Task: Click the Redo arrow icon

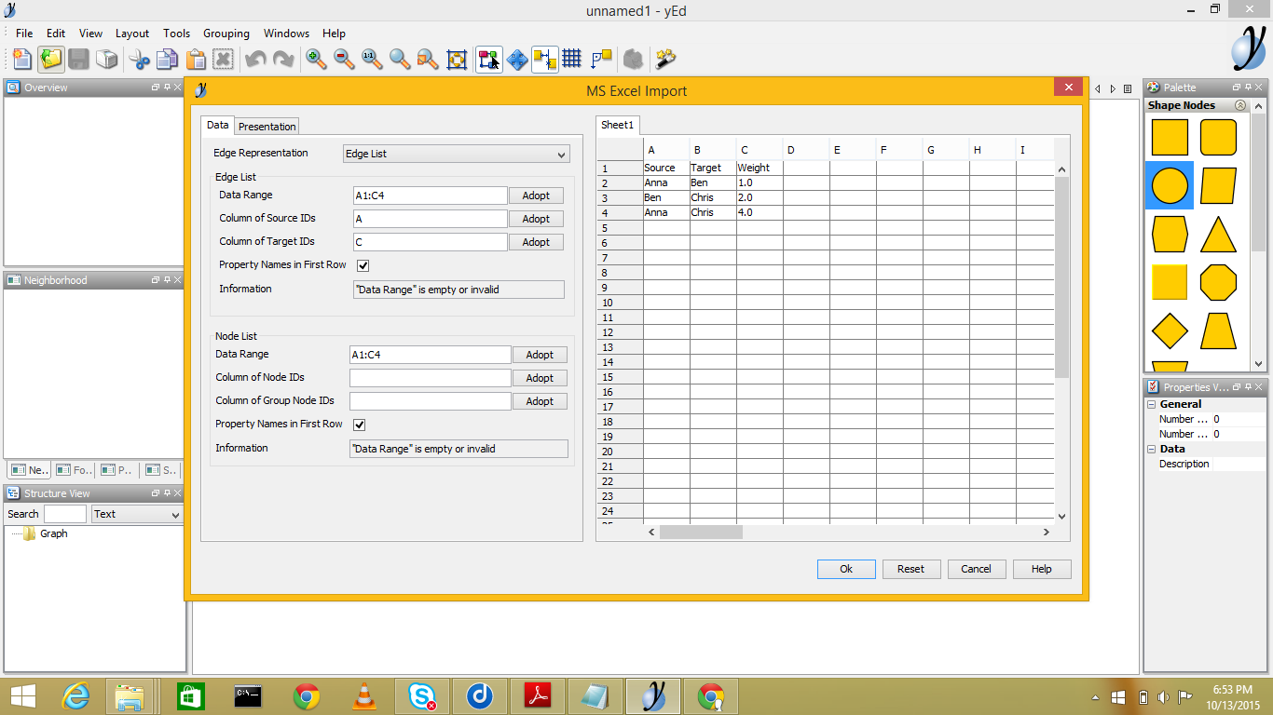Action: (x=283, y=60)
